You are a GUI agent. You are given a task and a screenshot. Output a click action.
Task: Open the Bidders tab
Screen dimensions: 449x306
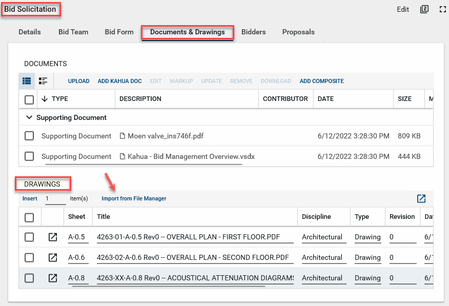[x=253, y=32]
